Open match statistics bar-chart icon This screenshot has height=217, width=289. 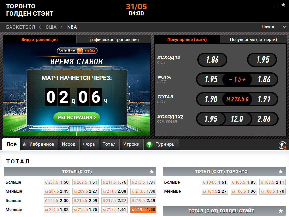click(x=277, y=5)
